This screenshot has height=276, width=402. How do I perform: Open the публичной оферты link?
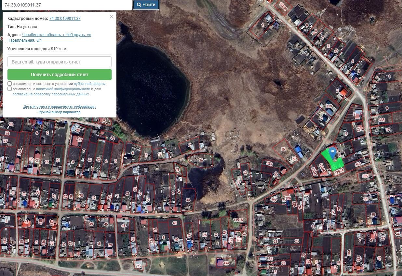pos(89,84)
